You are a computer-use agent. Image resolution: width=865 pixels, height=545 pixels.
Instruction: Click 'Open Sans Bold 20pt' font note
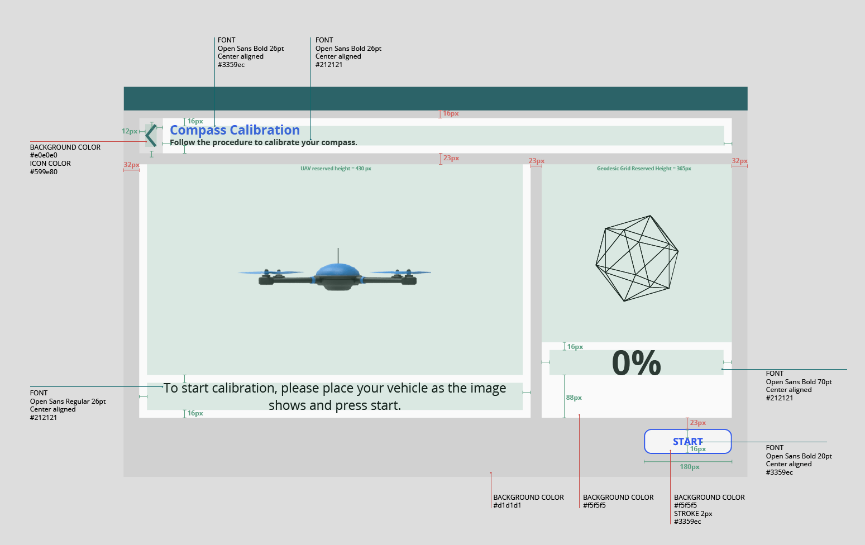[799, 456]
